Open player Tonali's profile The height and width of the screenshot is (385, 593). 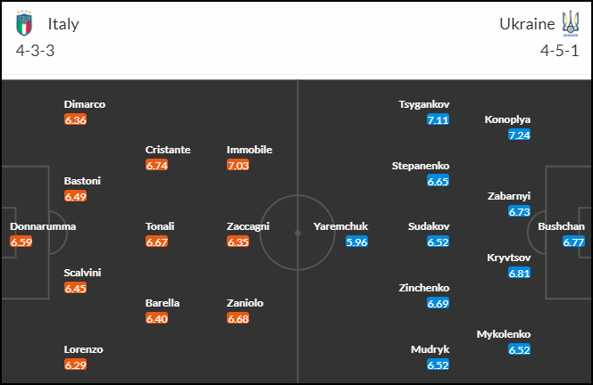click(160, 226)
